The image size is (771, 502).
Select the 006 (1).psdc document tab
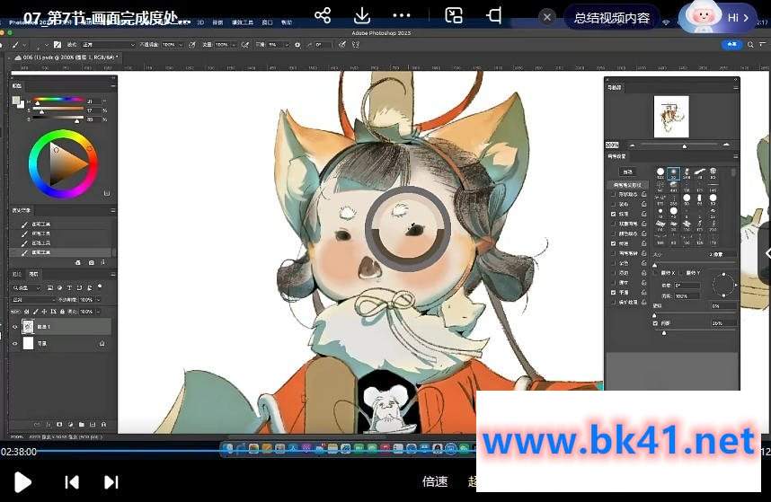68,57
